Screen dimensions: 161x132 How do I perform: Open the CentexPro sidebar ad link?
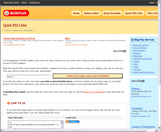pyautogui.click(x=137, y=108)
